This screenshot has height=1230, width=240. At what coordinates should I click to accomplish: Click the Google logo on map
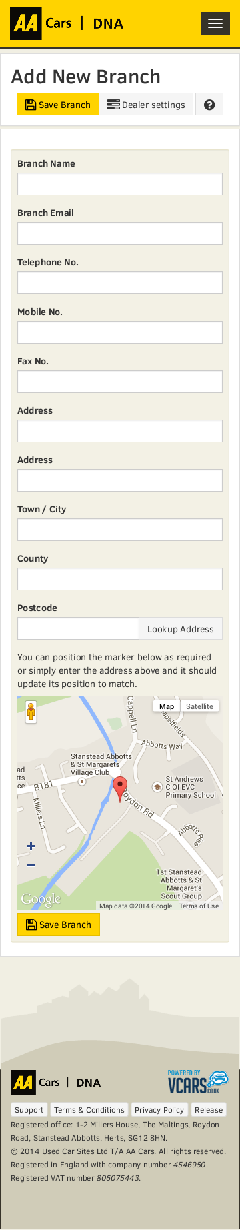(41, 899)
